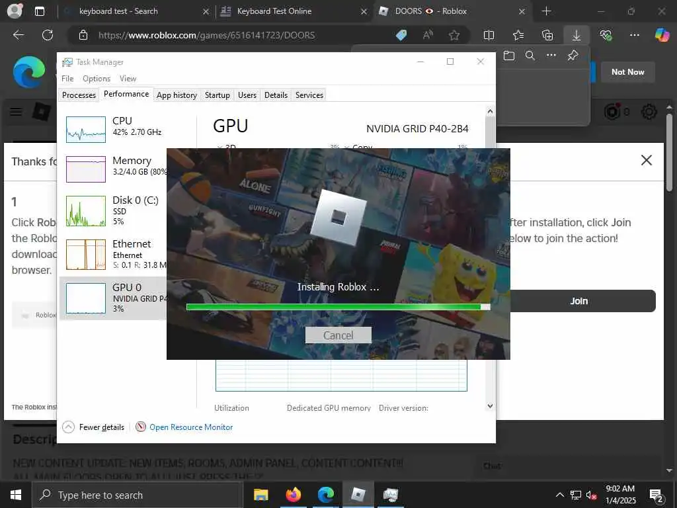677x508 pixels.
Task: Select Memory in the performance sidebar
Action: [x=113, y=167]
